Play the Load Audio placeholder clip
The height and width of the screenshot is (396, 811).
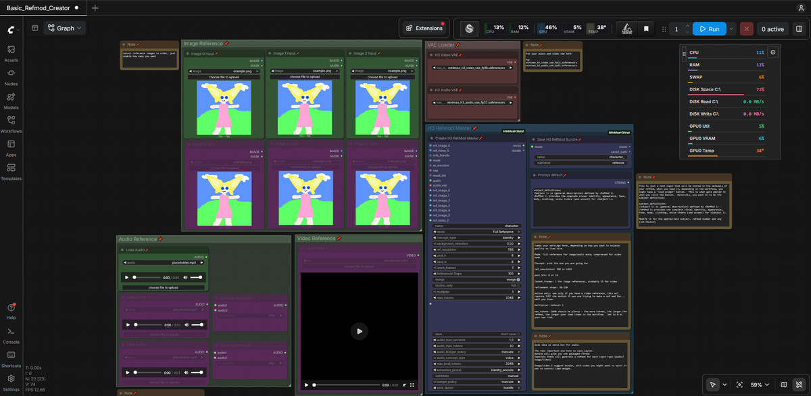pyautogui.click(x=126, y=278)
